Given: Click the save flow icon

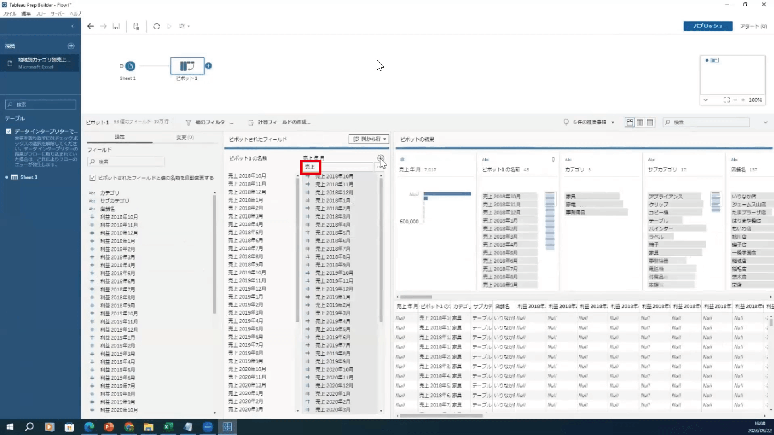Looking at the screenshot, I should tap(116, 26).
